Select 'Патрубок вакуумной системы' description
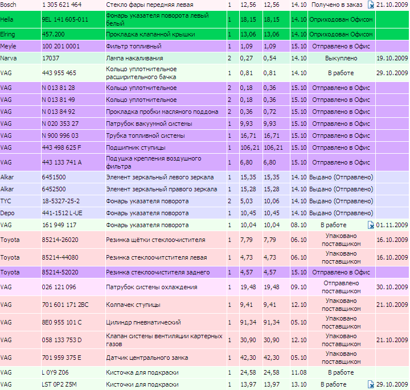 (x=149, y=124)
